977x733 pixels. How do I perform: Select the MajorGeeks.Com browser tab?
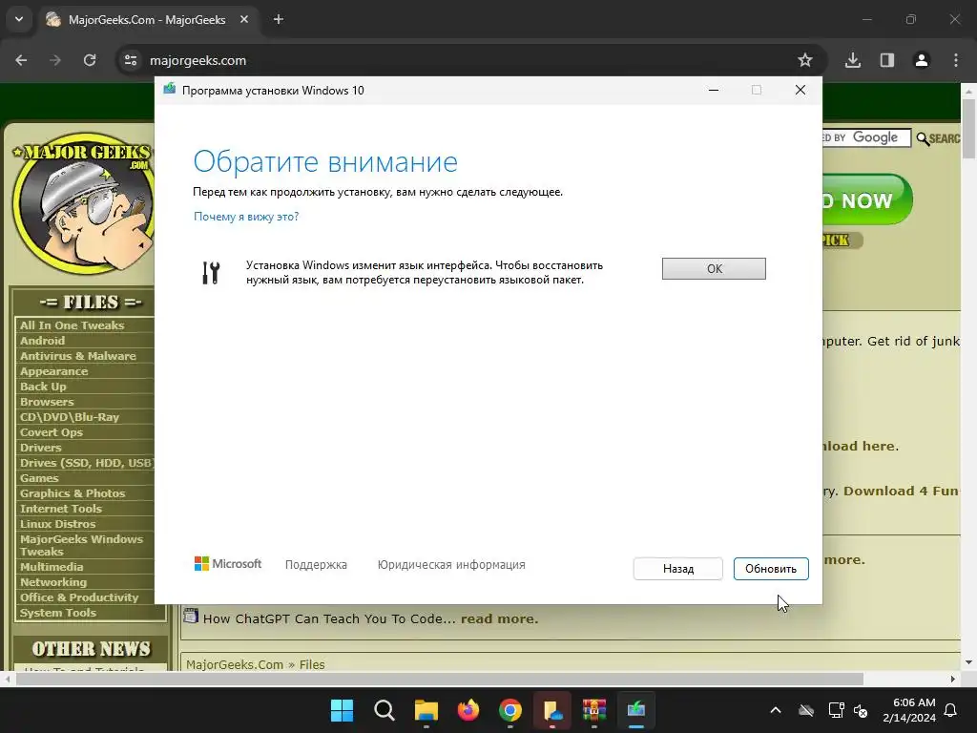148,20
